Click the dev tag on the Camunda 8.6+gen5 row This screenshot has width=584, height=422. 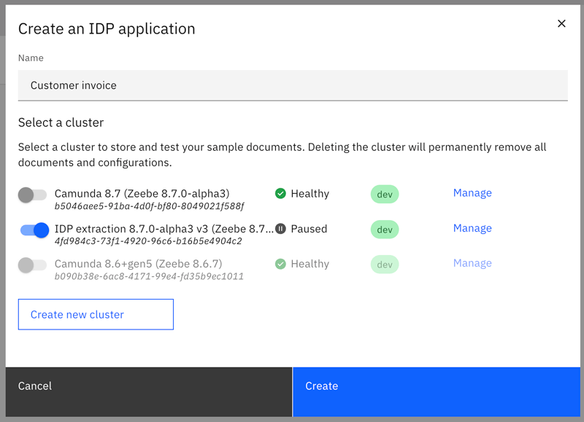click(385, 264)
